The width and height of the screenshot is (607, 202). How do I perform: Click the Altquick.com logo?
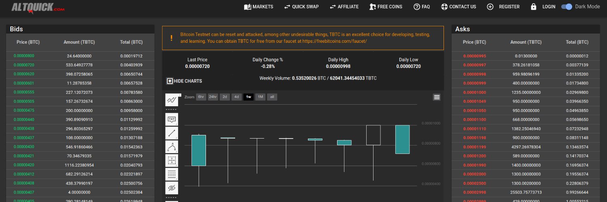[38, 8]
